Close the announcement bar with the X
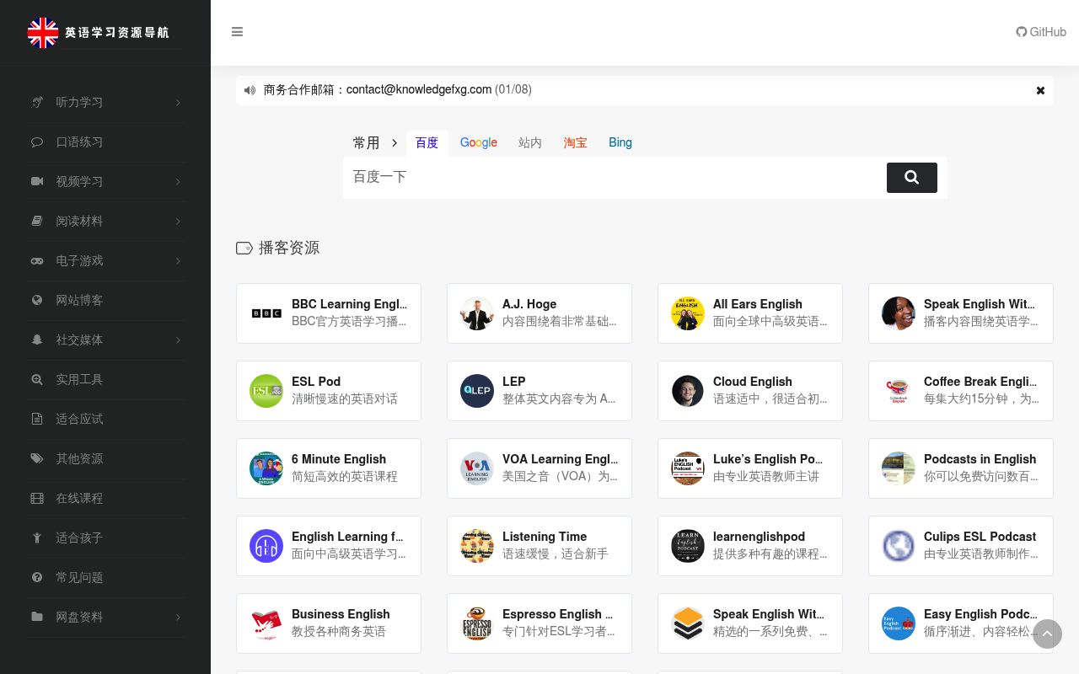 pyautogui.click(x=1040, y=90)
